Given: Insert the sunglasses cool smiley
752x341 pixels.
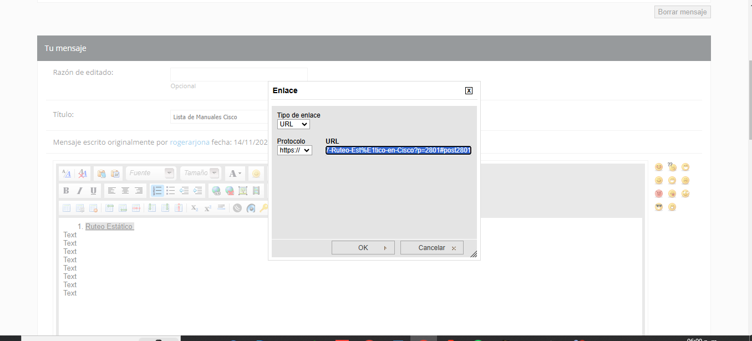Looking at the screenshot, I should click(659, 207).
